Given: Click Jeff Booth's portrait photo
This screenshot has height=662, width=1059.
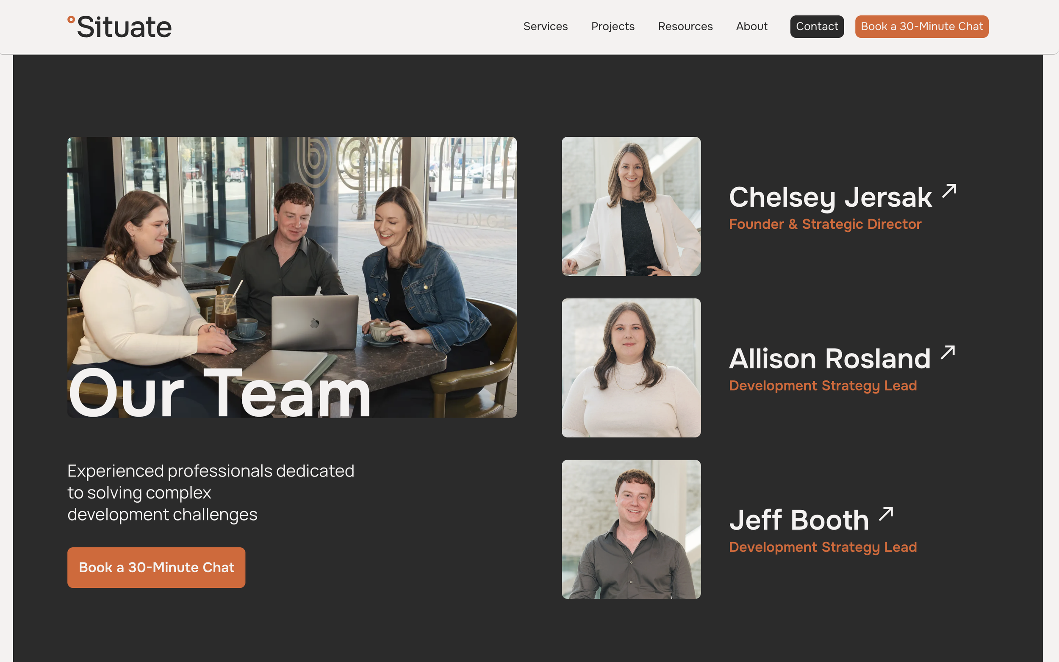Looking at the screenshot, I should pos(631,529).
